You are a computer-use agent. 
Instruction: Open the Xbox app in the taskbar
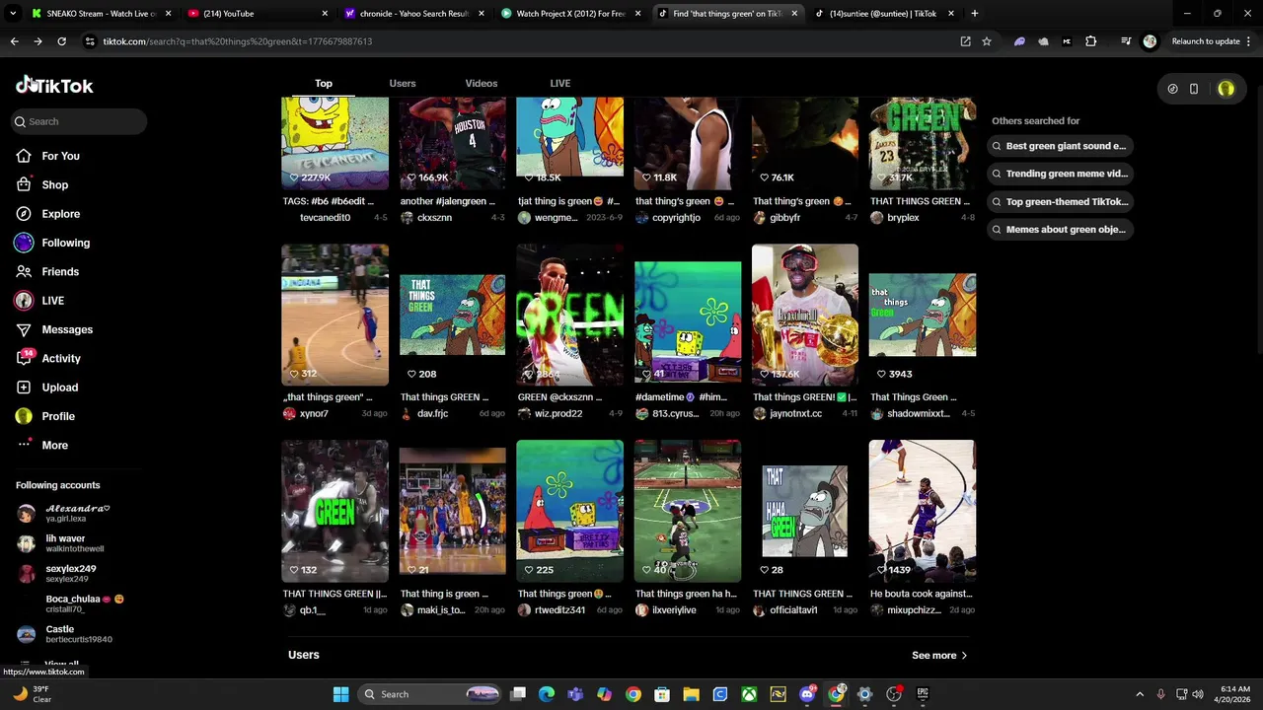[749, 694]
